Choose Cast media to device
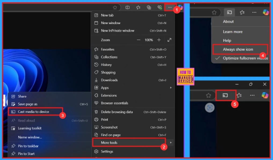Screen dimensions: 273x160 pyautogui.click(x=50, y=112)
